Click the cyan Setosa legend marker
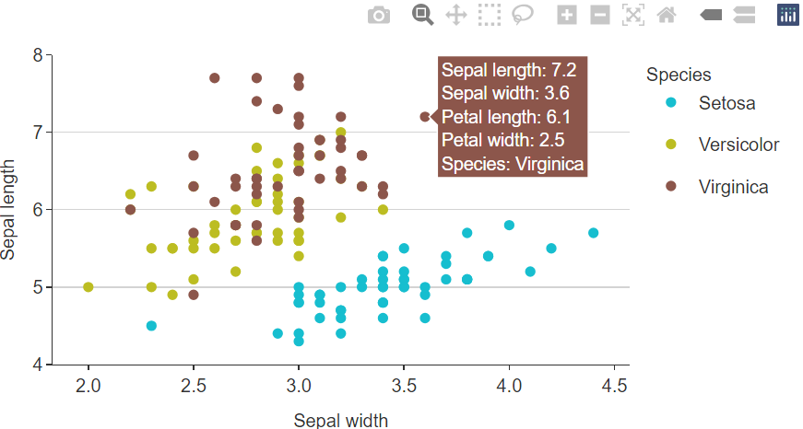This screenshot has width=803, height=429. click(x=671, y=102)
